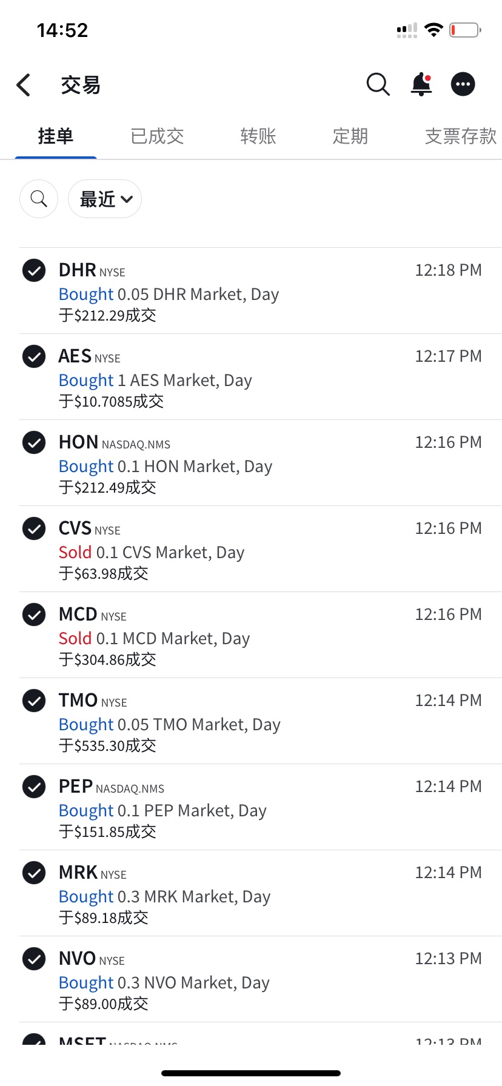Tap the back arrow icon

(24, 85)
